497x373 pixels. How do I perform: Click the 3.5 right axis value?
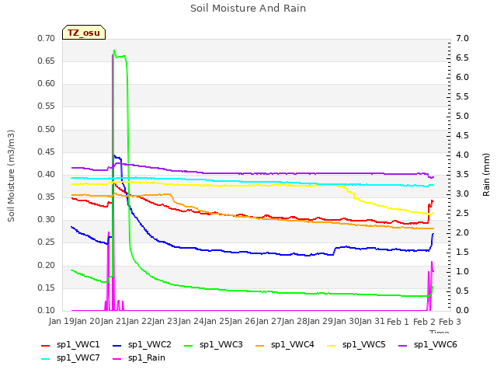(462, 175)
